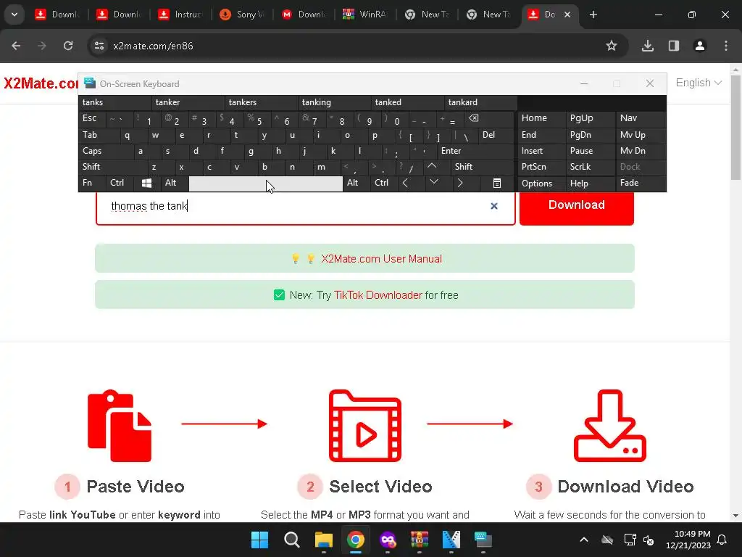Screen dimensions: 742x557
Task: View site information icon in address bar
Action: tap(99, 46)
